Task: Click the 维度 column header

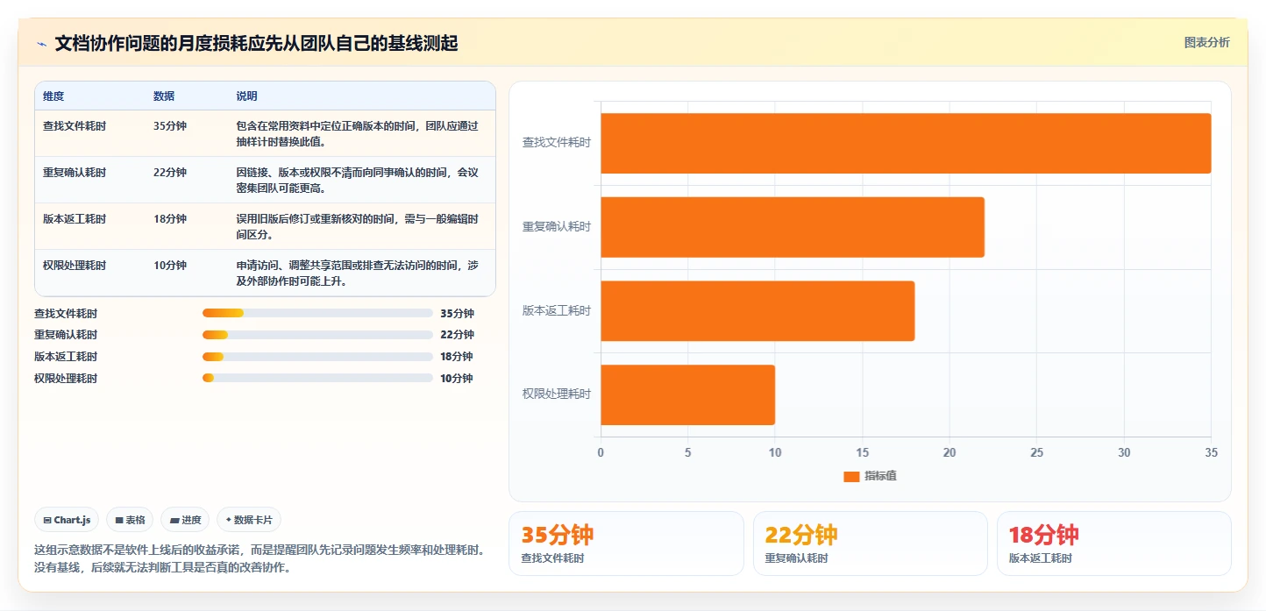Action: click(x=53, y=96)
